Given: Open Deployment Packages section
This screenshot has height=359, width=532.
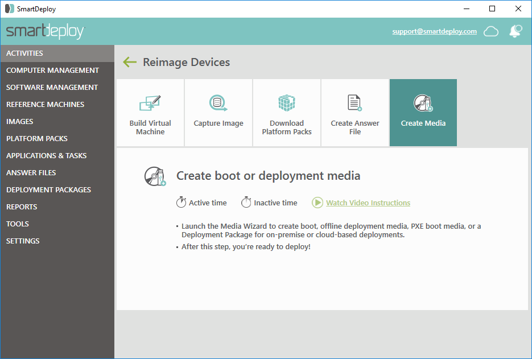Looking at the screenshot, I should (48, 189).
